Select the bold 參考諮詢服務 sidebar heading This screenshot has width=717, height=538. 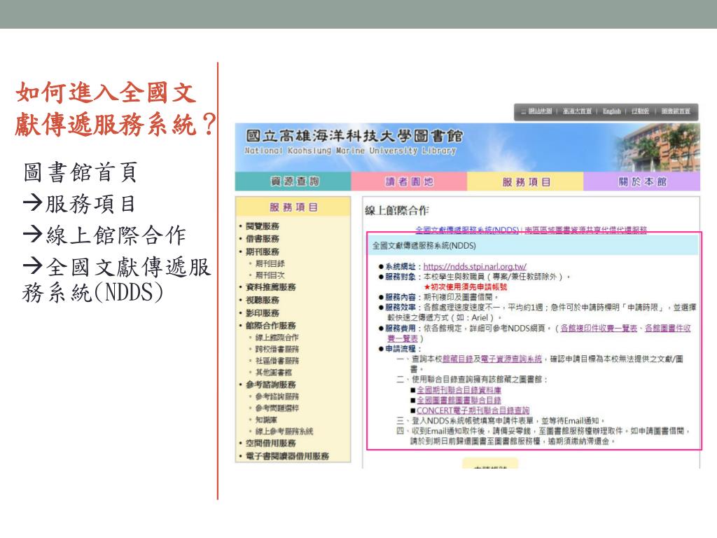pos(271,385)
